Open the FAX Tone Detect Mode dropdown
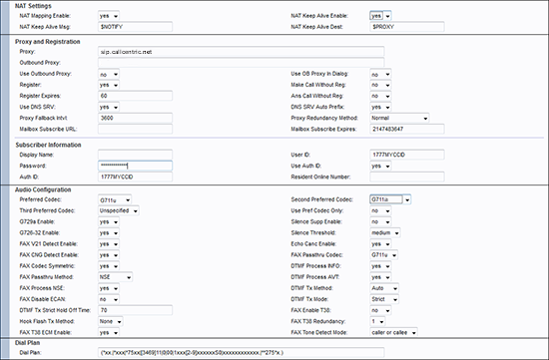This screenshot has height=360, width=549. pos(393,332)
